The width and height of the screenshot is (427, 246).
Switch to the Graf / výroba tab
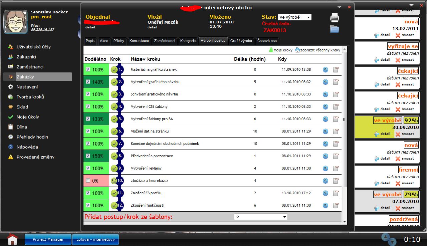241,41
